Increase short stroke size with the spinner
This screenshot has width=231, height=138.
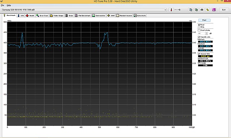coord(206,33)
